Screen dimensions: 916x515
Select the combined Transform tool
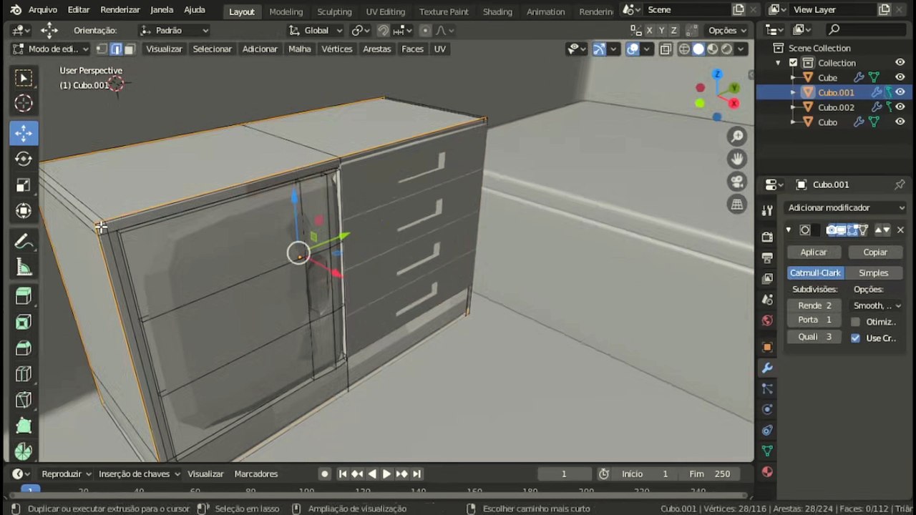tap(24, 211)
